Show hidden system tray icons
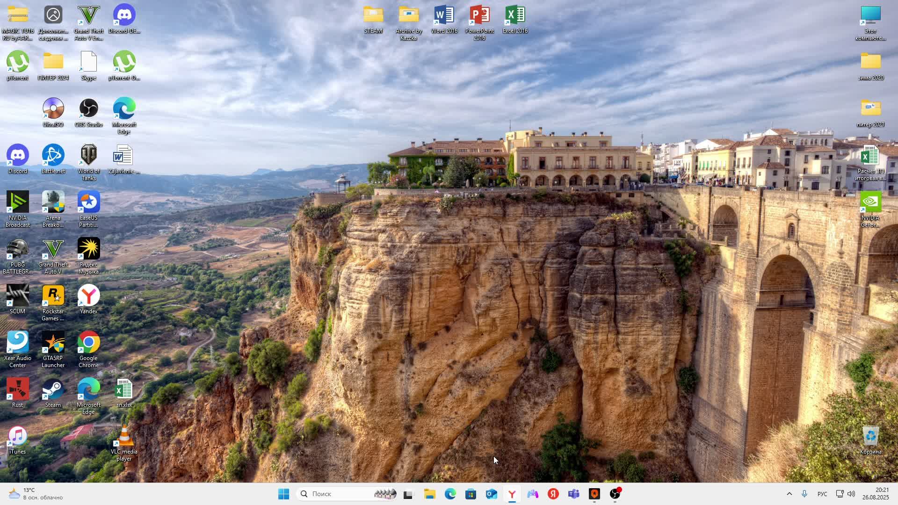This screenshot has width=898, height=505. click(789, 494)
